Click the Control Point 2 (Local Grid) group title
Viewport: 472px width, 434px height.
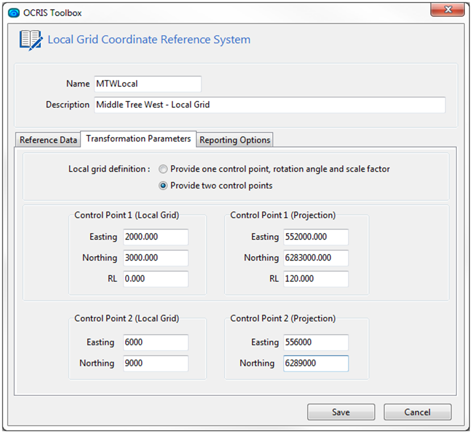(127, 318)
